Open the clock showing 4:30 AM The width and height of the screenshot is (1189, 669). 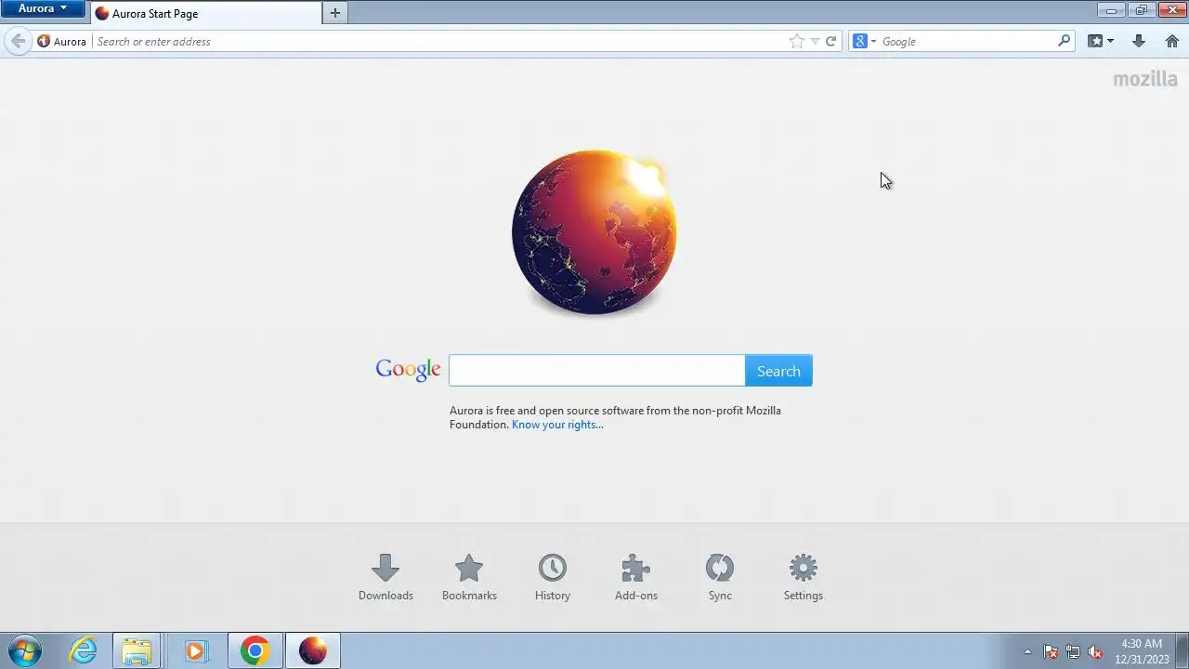click(x=1142, y=650)
